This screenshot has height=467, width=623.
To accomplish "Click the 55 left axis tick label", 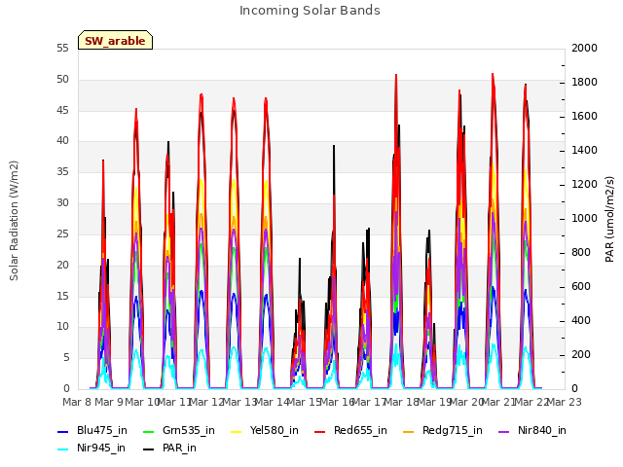I will pos(62,49).
